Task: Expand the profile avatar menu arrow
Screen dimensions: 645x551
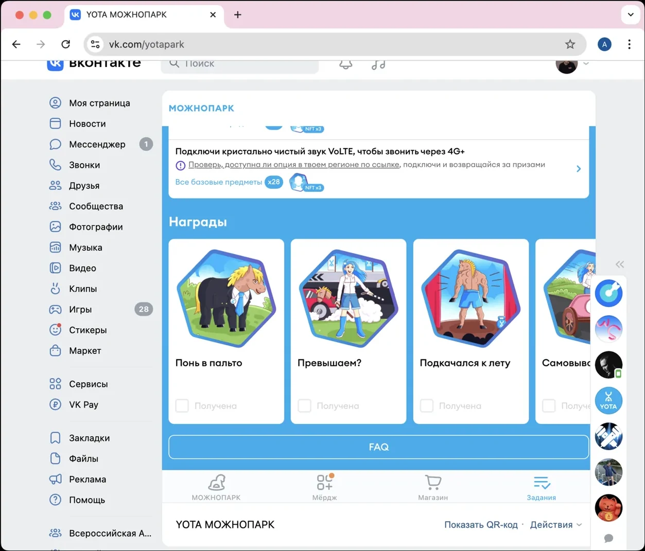Action: tap(586, 64)
